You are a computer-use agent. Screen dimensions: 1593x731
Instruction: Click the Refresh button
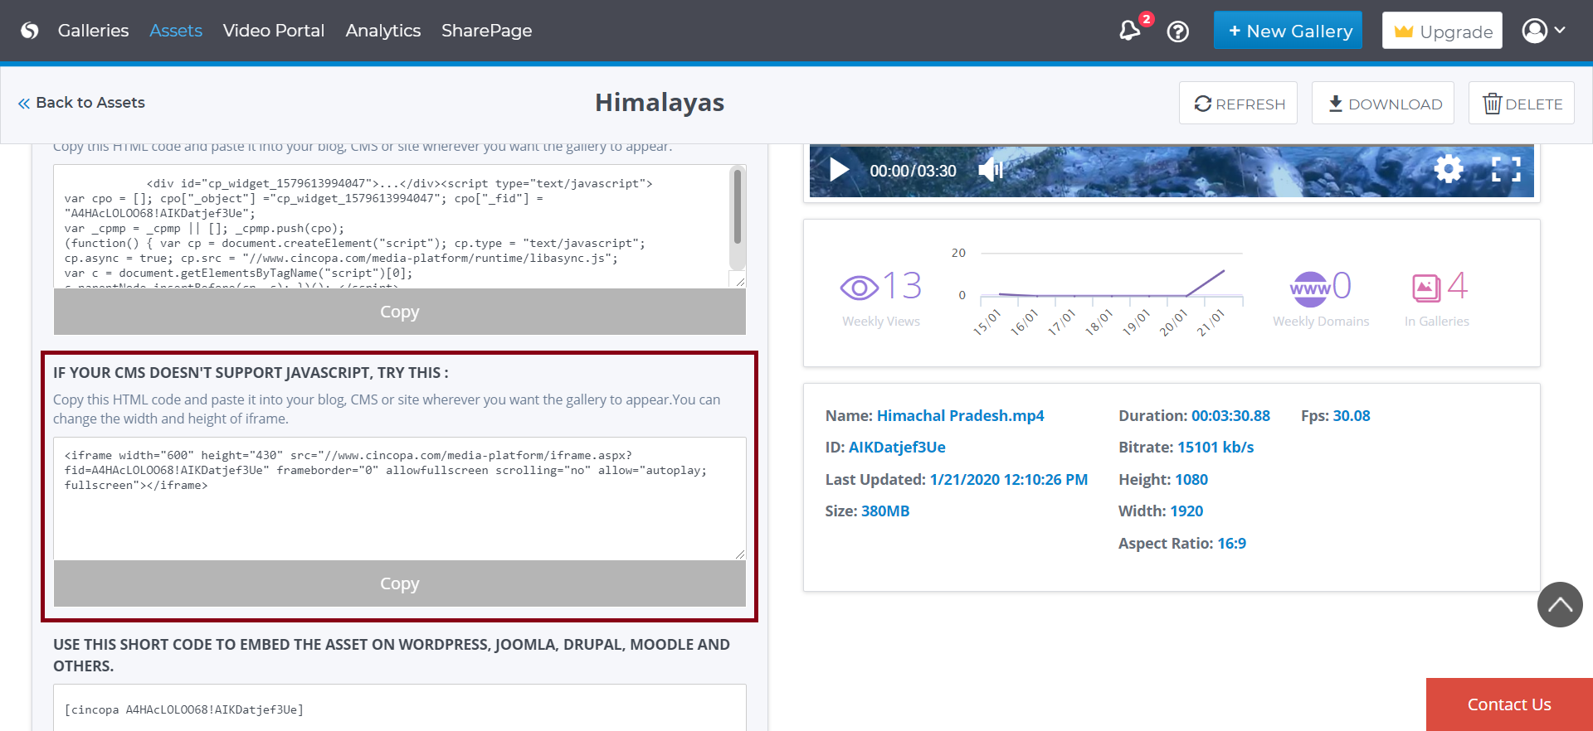point(1238,104)
